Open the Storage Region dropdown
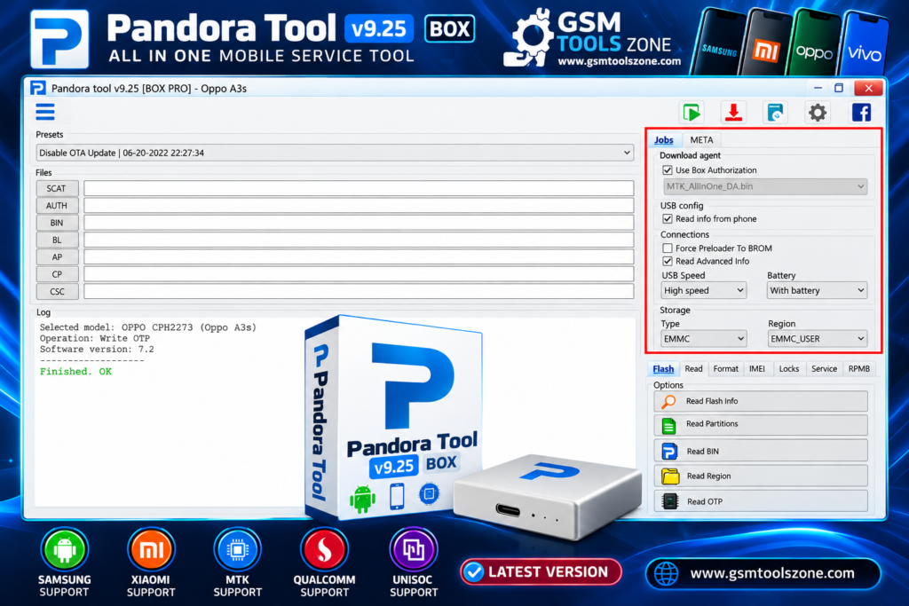 coord(817,339)
